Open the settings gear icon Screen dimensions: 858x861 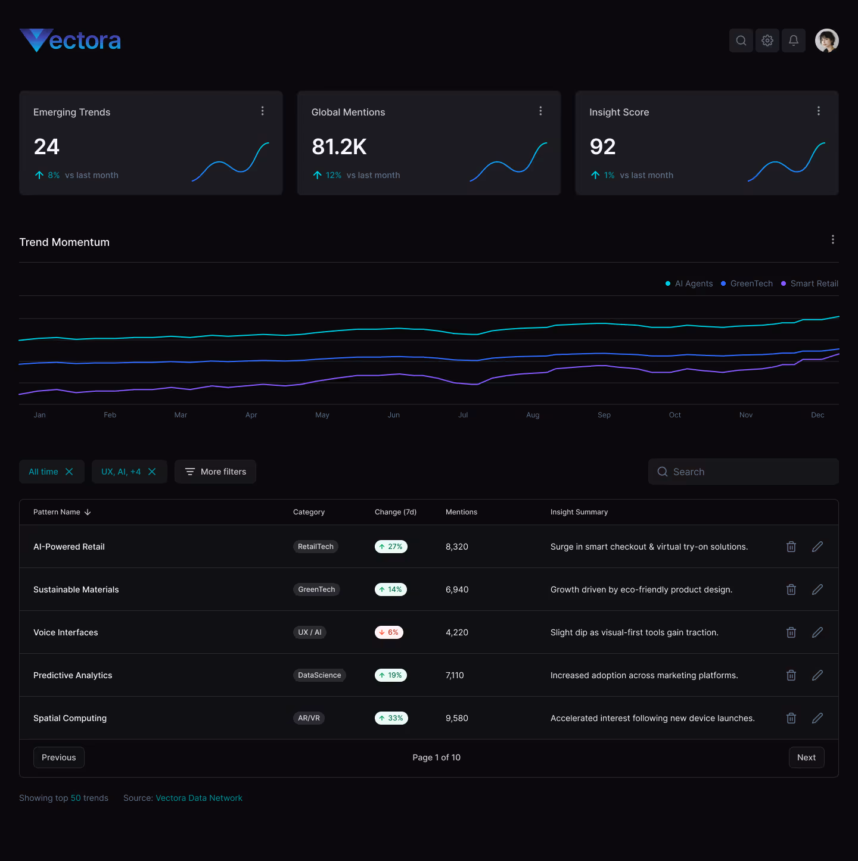pyautogui.click(x=767, y=40)
